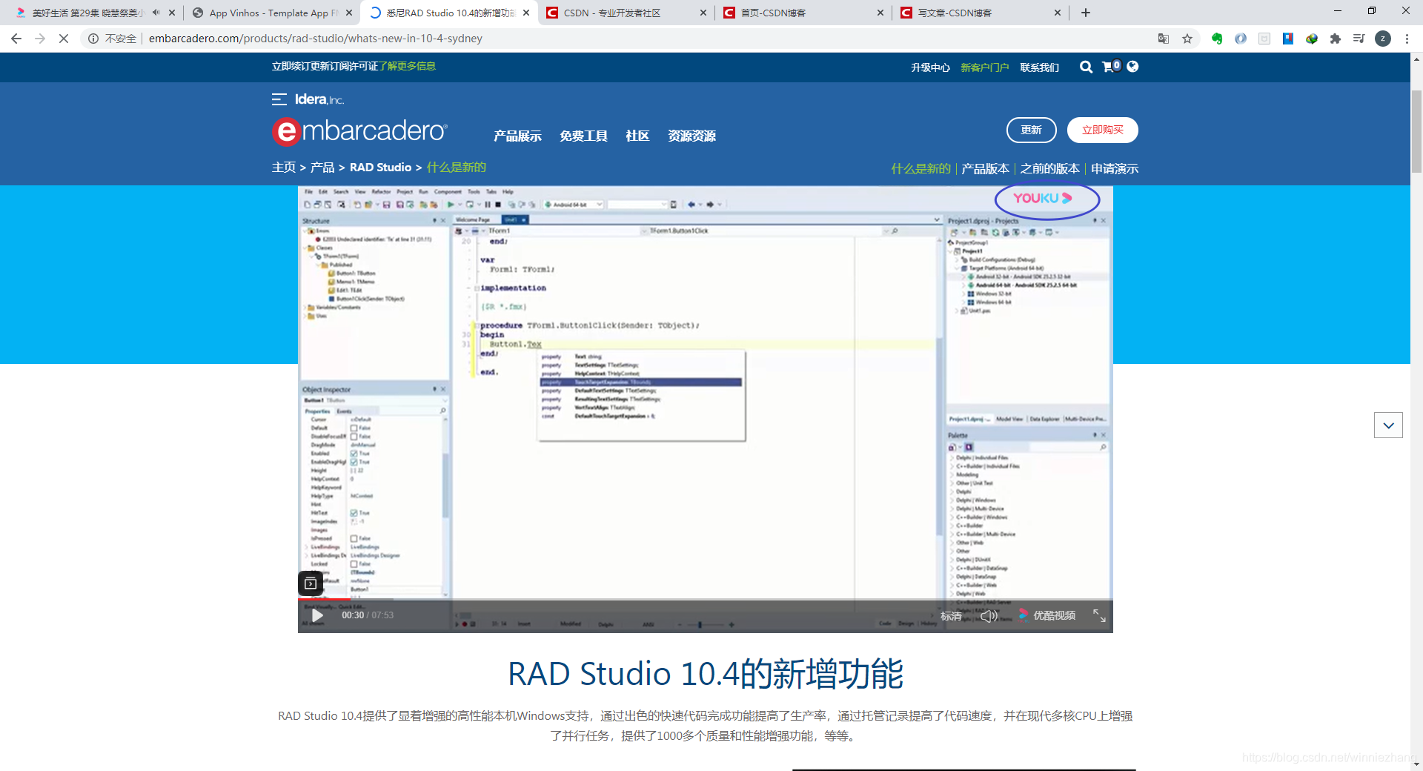Go to 产品 in the breadcrumb
The height and width of the screenshot is (771, 1423).
click(x=322, y=168)
